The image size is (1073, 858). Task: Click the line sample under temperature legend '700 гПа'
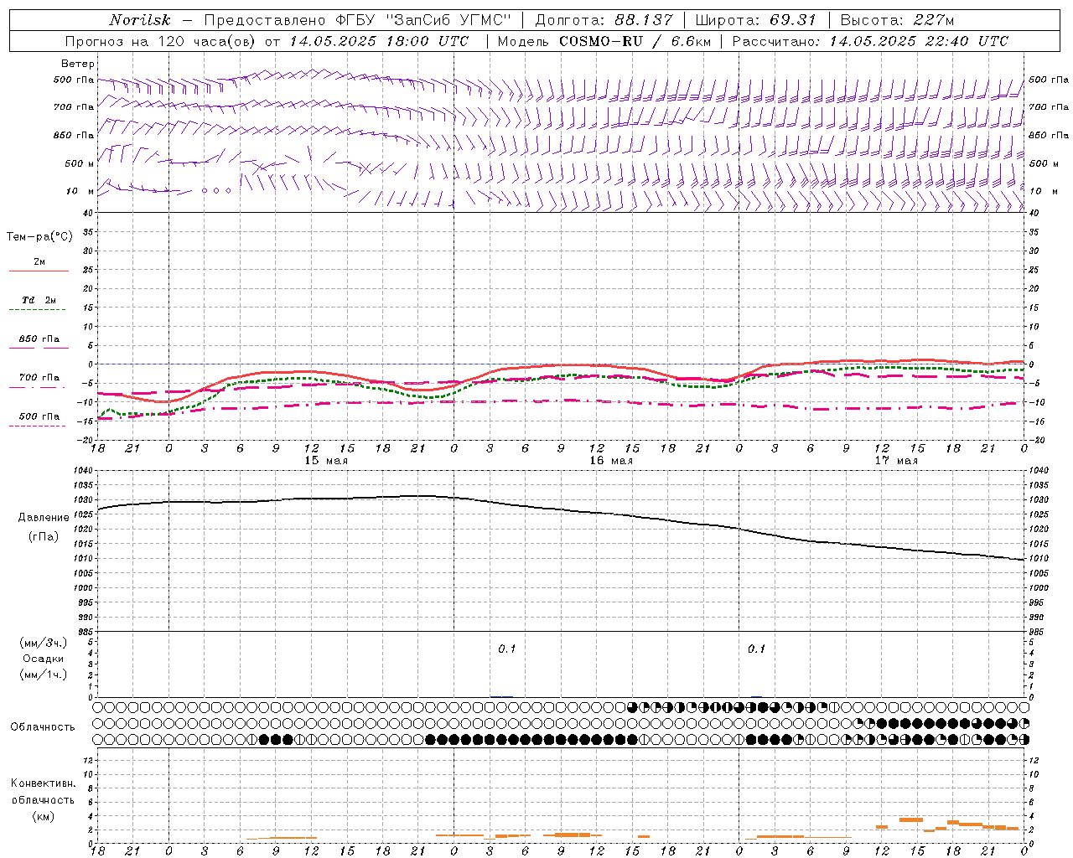click(x=38, y=387)
